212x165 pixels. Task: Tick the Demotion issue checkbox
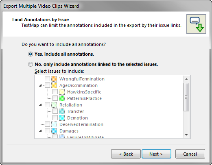point(55,117)
